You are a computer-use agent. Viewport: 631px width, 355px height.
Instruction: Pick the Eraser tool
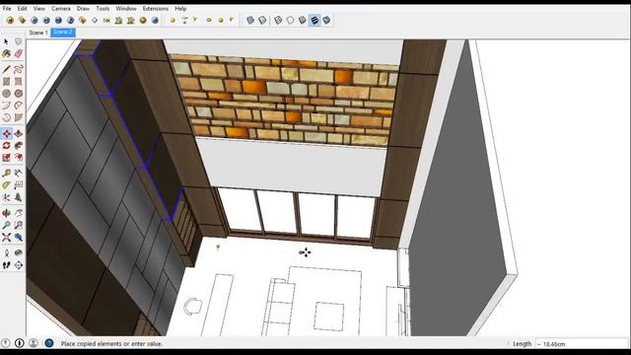click(x=18, y=53)
